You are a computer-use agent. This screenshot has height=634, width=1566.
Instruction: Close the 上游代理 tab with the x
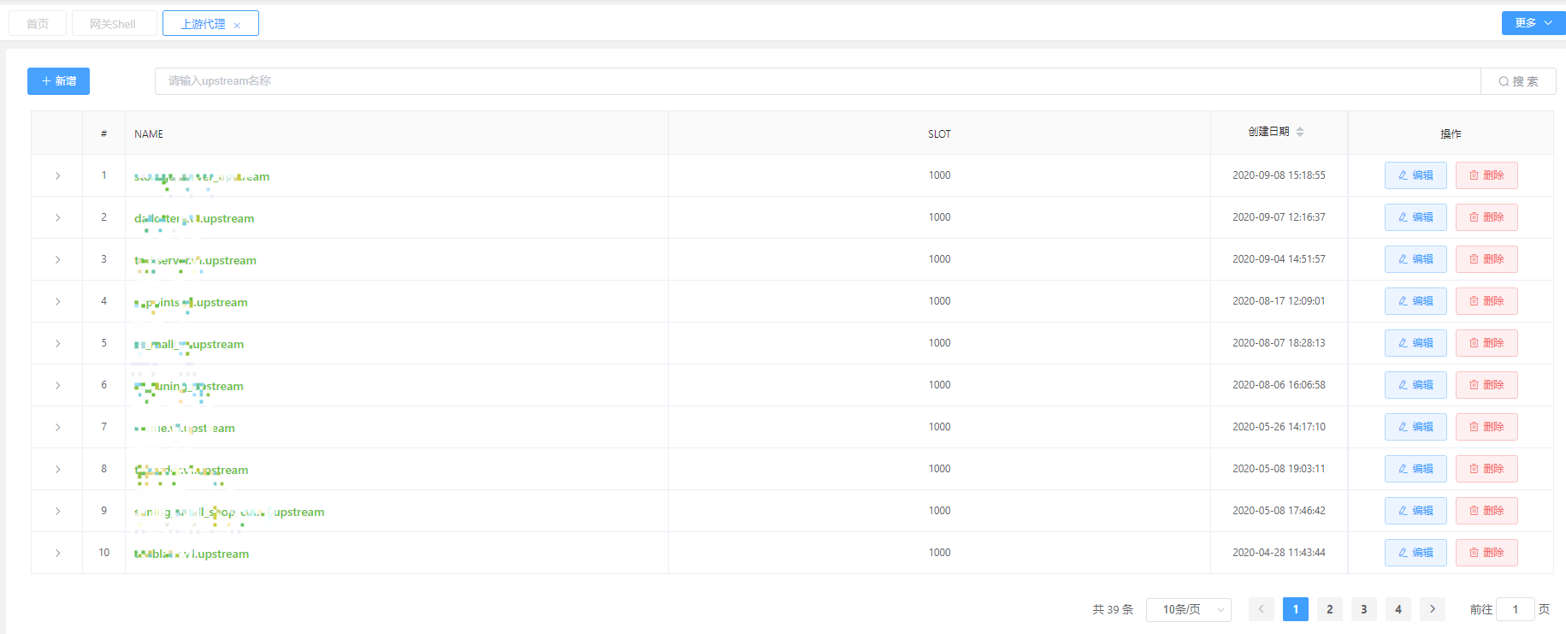click(x=237, y=25)
